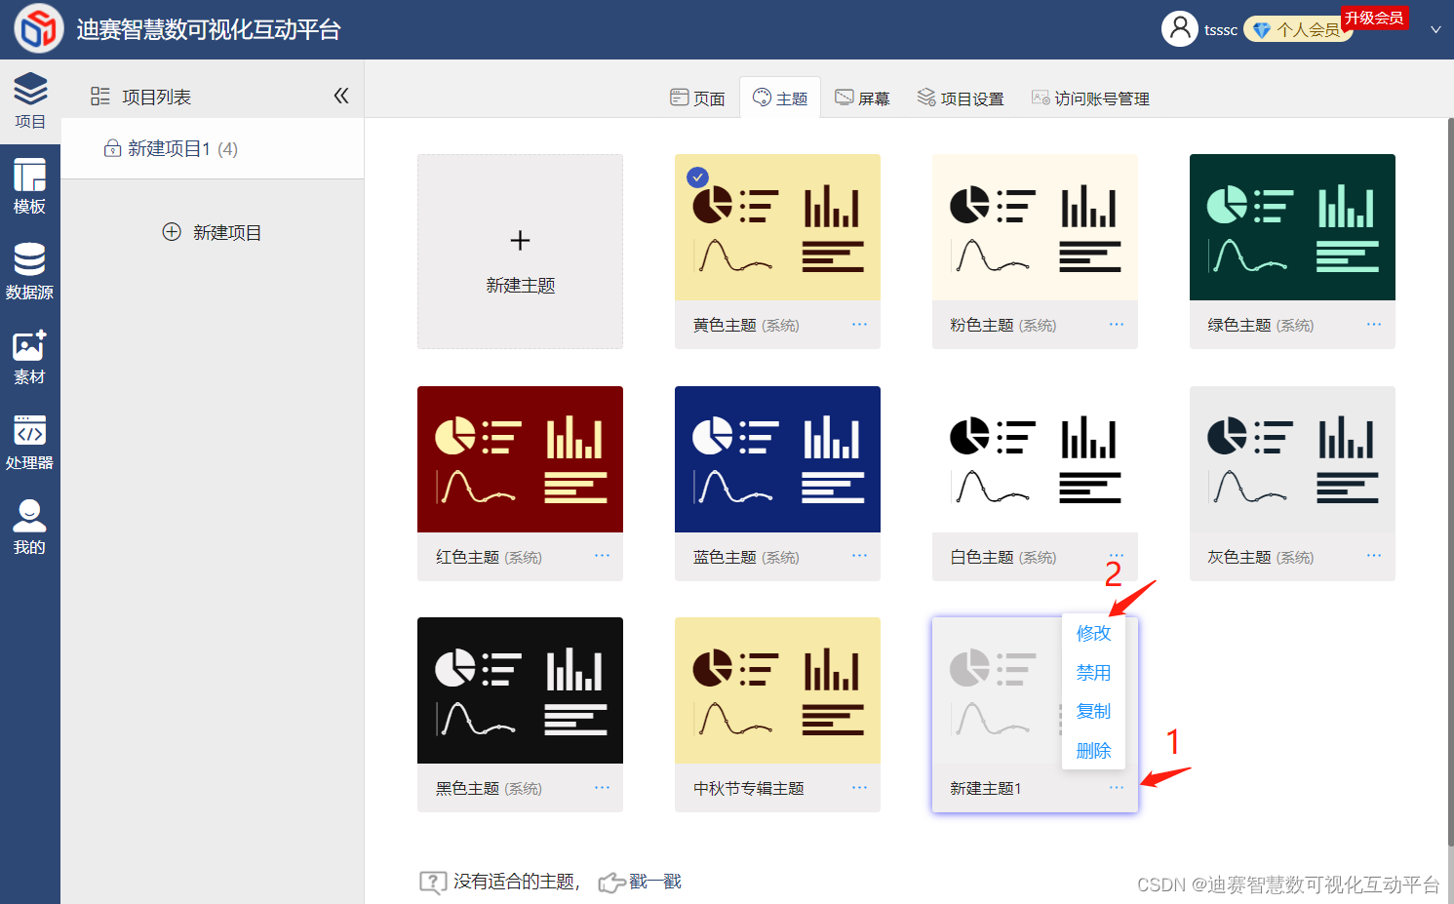This screenshot has width=1454, height=904.
Task: Switch to the 页面 tab
Action: (x=697, y=98)
